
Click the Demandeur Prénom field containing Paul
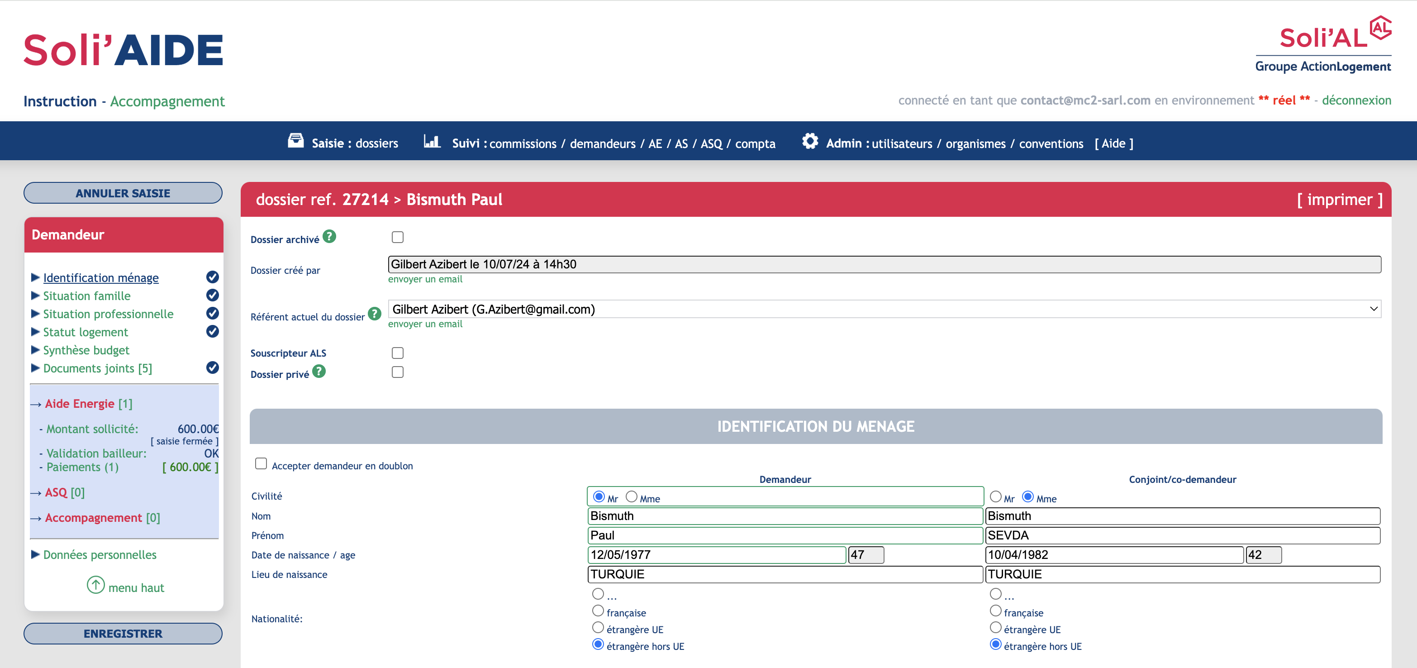(785, 535)
